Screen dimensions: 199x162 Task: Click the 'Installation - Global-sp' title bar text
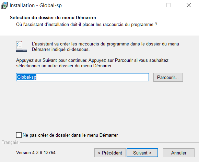coord(36,5)
